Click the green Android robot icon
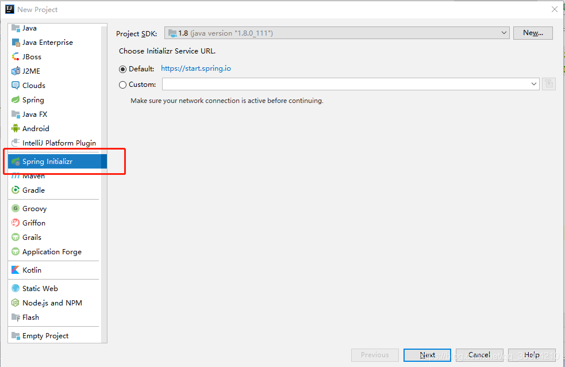 tap(16, 128)
